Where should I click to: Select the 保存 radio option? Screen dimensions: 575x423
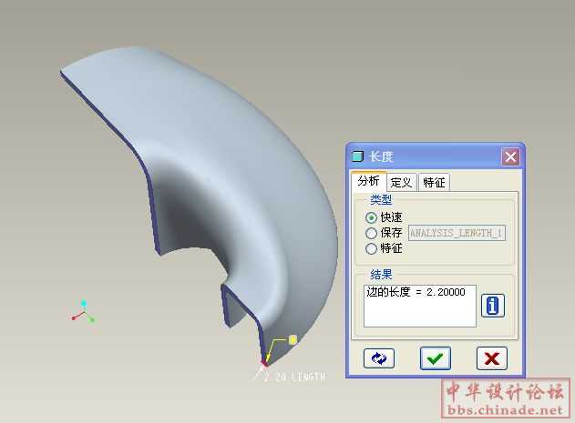coord(371,233)
